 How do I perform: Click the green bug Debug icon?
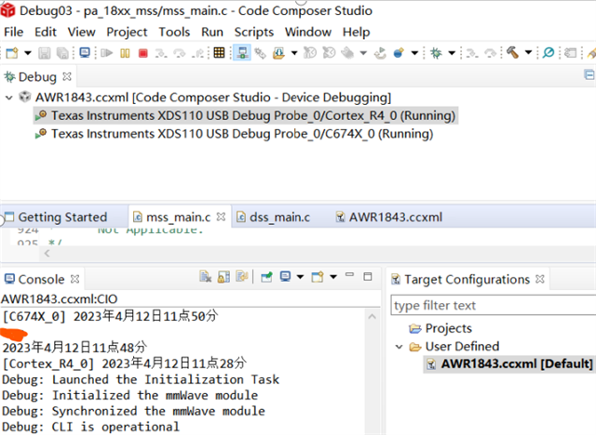coord(436,53)
